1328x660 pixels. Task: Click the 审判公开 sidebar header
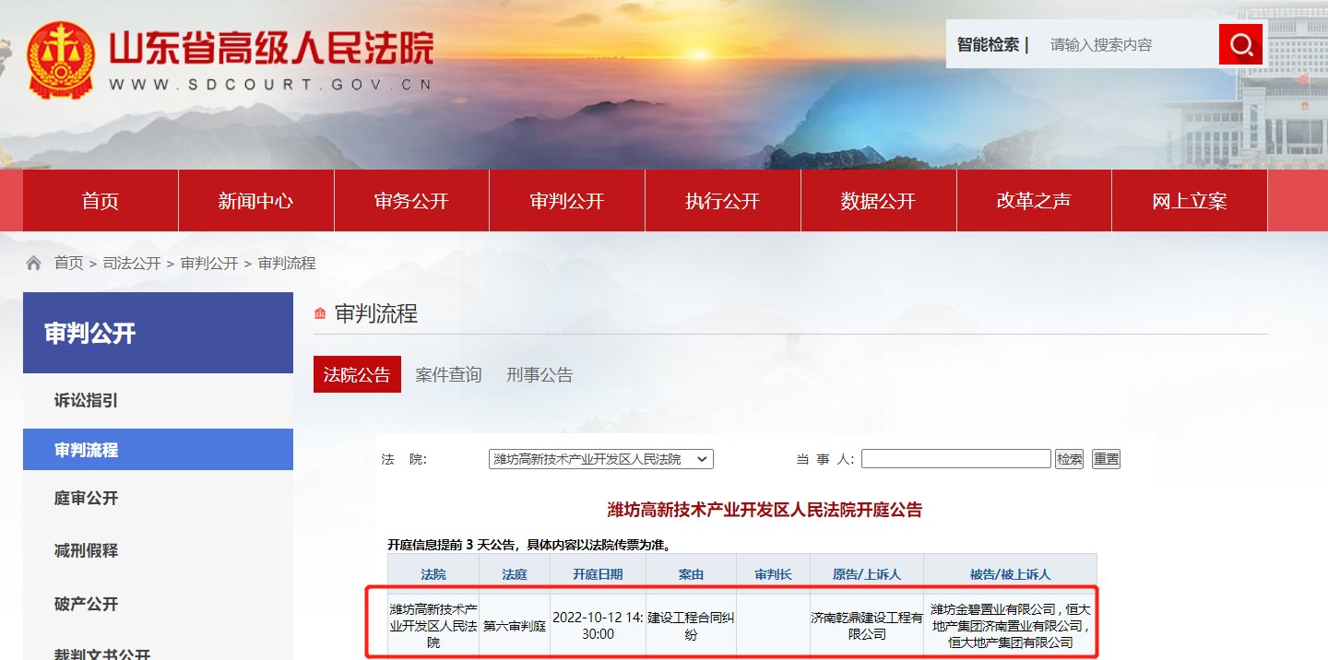click(158, 333)
